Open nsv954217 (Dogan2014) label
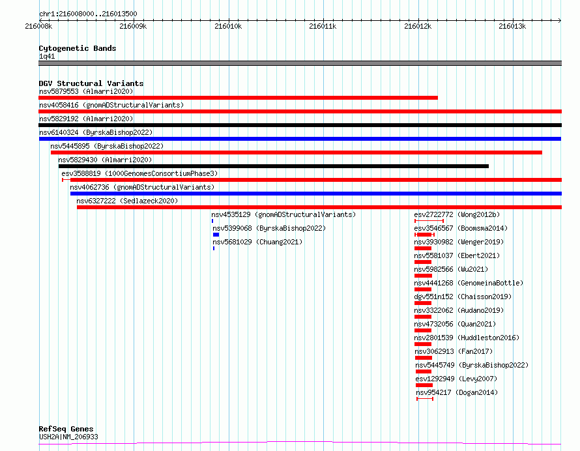 457,392
